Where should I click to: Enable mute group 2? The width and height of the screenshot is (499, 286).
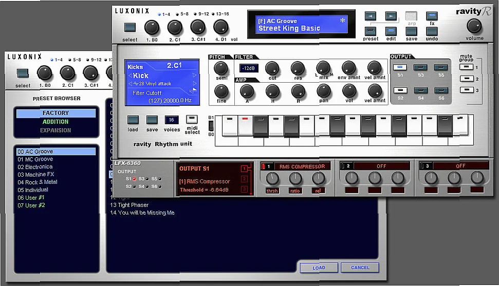[x=466, y=79]
